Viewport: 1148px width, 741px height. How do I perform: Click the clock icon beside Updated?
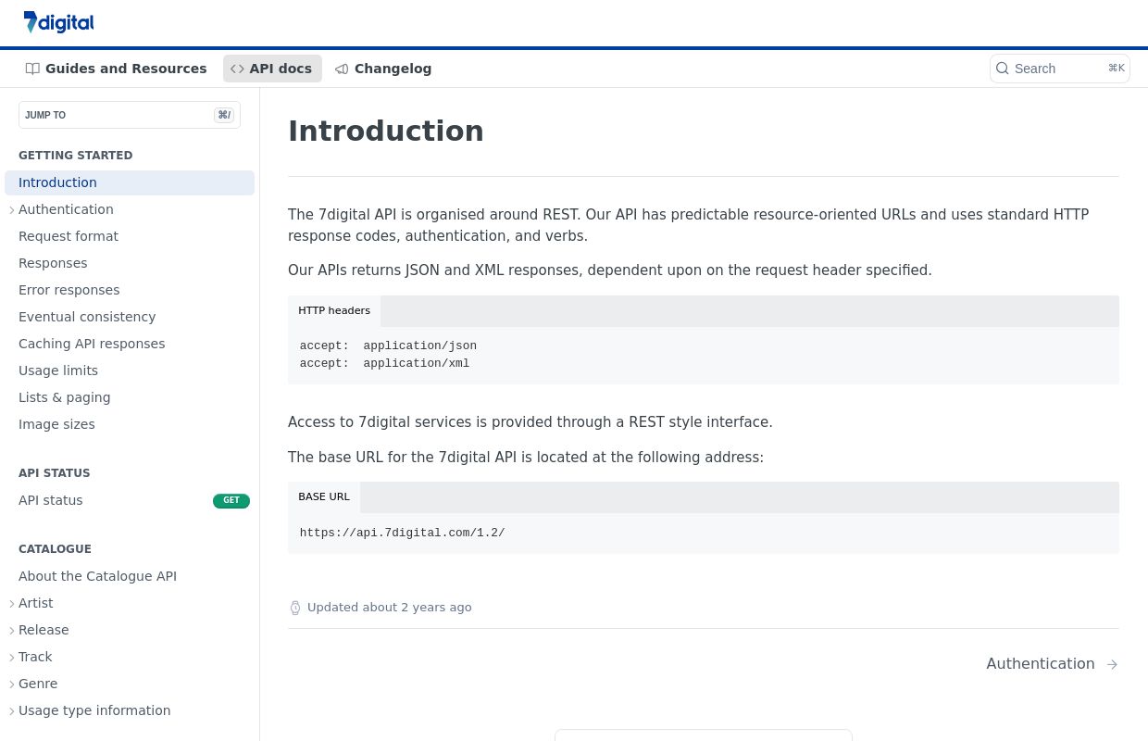[295, 608]
